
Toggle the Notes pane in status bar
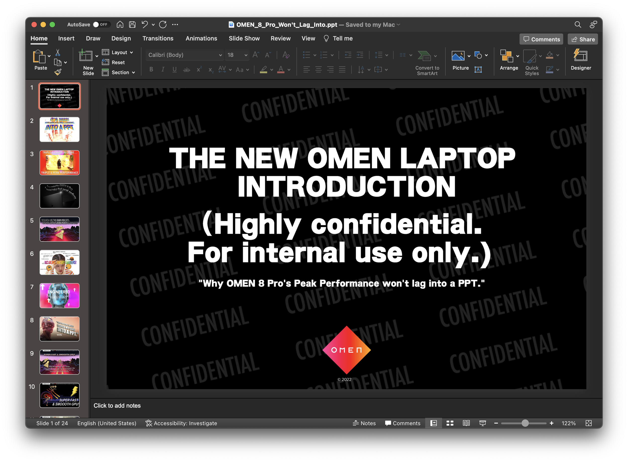(x=364, y=423)
